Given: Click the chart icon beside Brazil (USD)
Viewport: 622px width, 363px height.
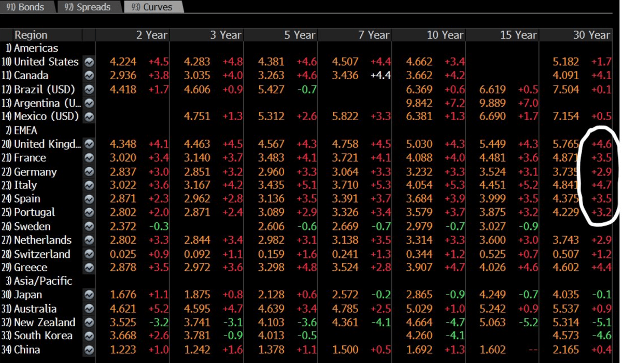Looking at the screenshot, I should pos(89,90).
